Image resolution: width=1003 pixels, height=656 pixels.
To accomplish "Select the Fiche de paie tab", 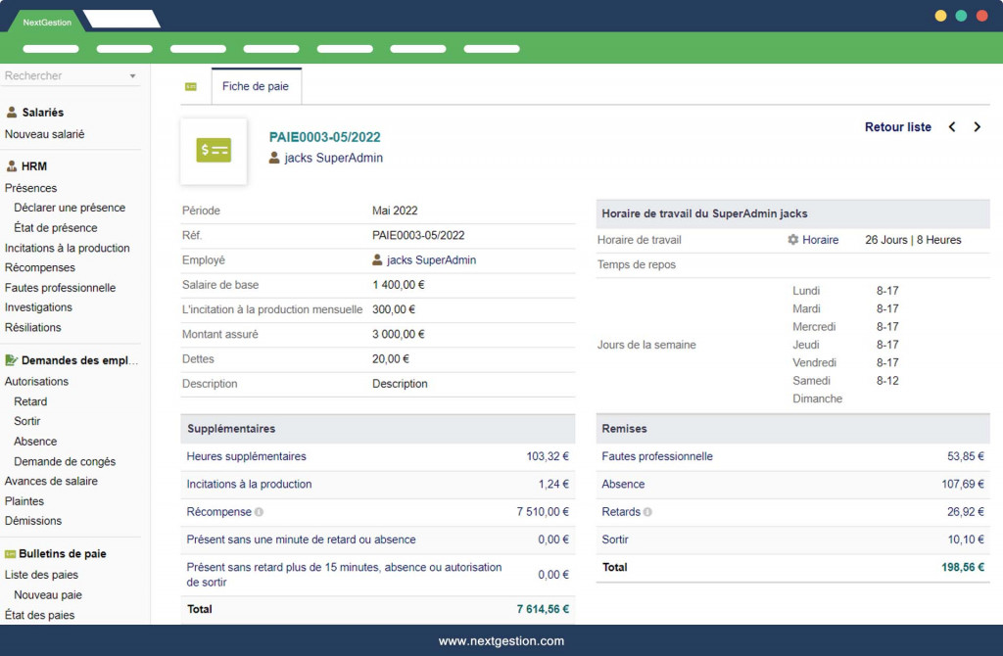I will pyautogui.click(x=256, y=86).
